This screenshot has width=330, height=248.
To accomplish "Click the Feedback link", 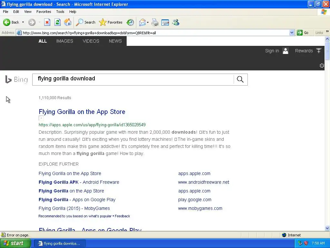I will point(122,216).
